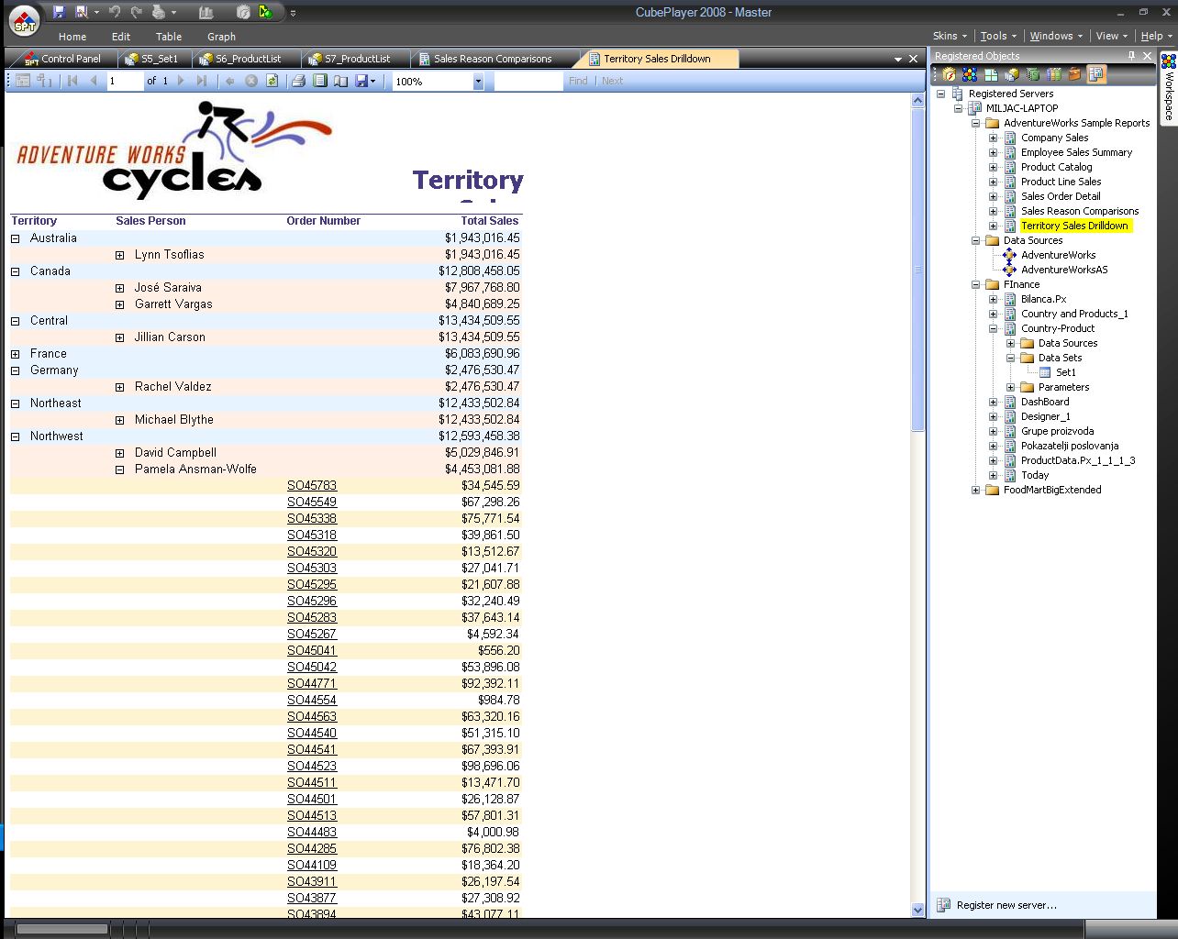Open the Table ribbon tab

[x=169, y=37]
